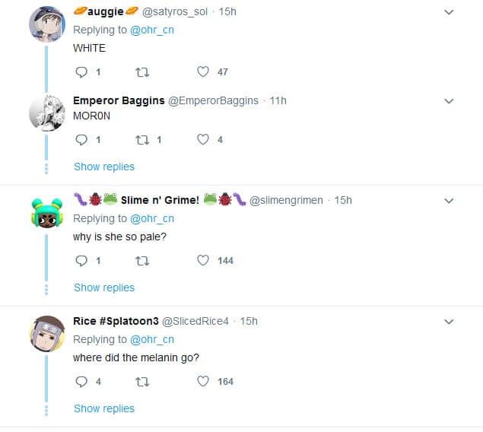
Task: Open dropdown chevron on Emperor Baggins' tweet
Action: click(x=449, y=101)
